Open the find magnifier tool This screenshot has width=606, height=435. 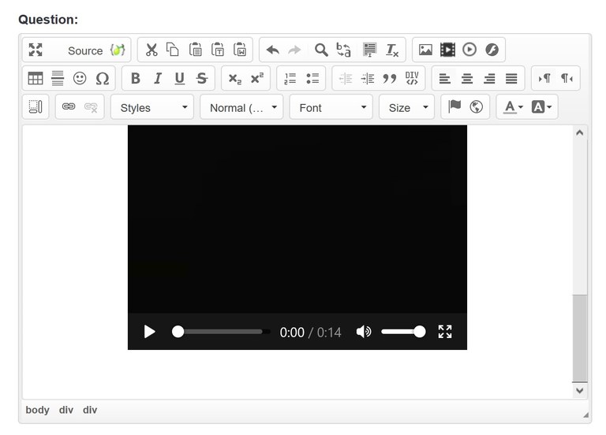click(321, 50)
